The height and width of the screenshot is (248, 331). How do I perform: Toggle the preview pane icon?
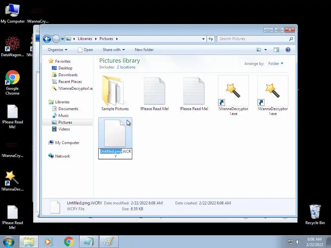pos(276,50)
